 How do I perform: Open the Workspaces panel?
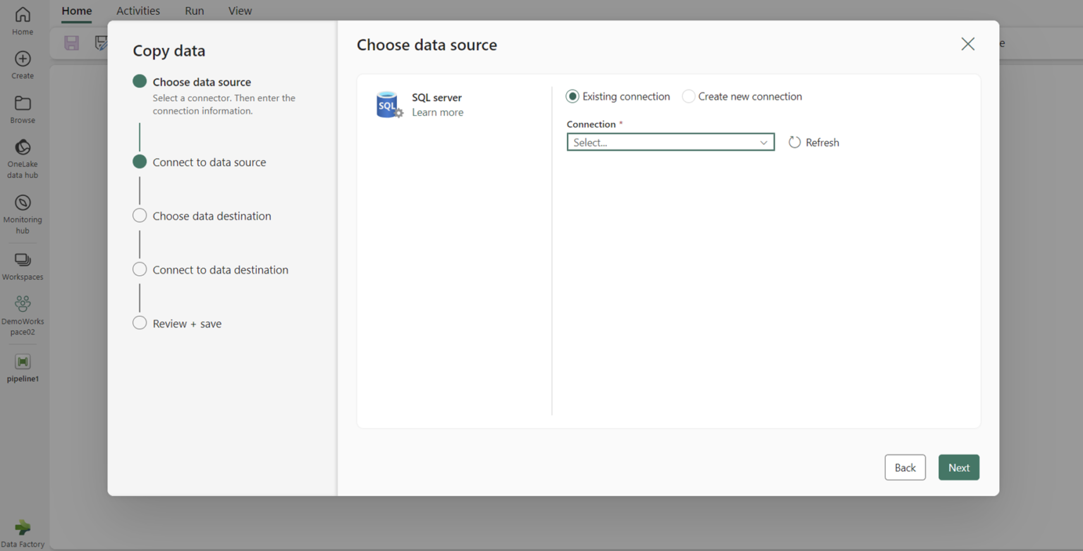(x=22, y=261)
